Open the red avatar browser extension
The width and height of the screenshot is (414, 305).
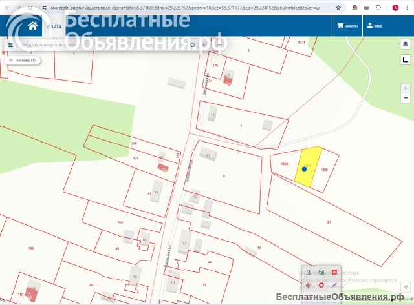point(354,8)
